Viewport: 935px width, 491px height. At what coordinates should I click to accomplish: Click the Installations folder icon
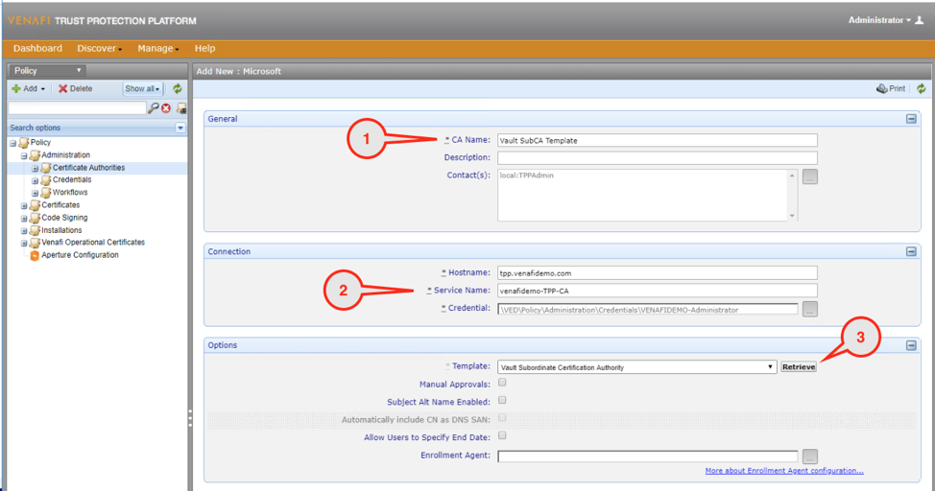tap(36, 230)
